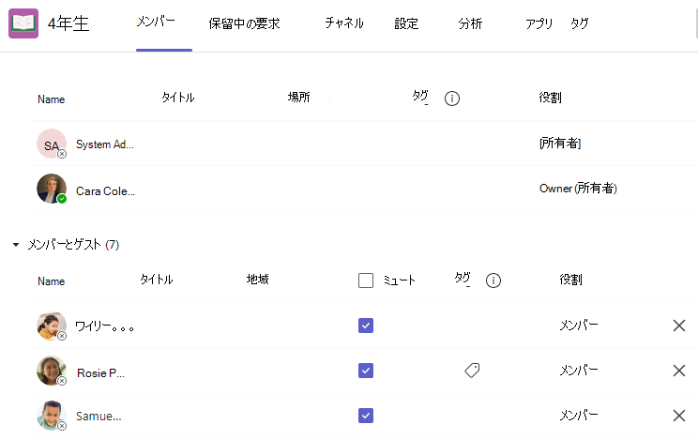This screenshot has height=440, width=698.
Task: Open the 分析 tab
Action: (470, 23)
